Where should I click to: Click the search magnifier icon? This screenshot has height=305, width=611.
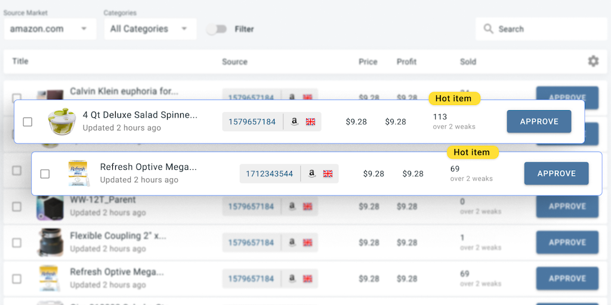coord(489,29)
